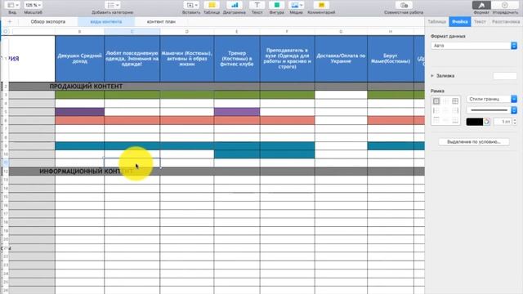
Task: Open the Расстановка inspector tab
Action: 506,22
